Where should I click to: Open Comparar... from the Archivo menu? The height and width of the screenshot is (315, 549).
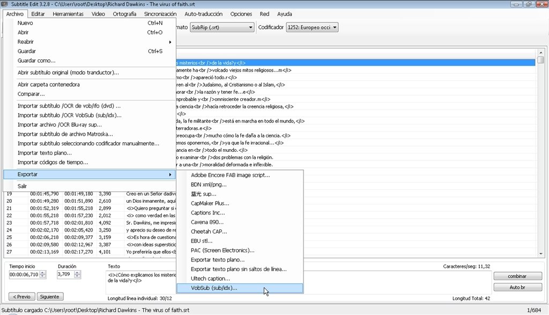point(90,94)
